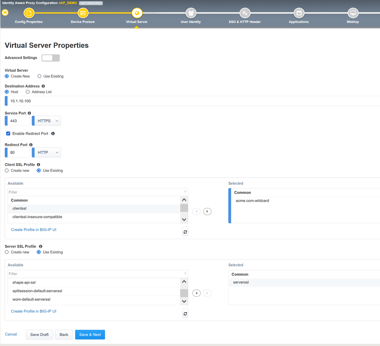Open the SSO & HTTP Header step icon
Screen dimensions: 380x346
245,13
